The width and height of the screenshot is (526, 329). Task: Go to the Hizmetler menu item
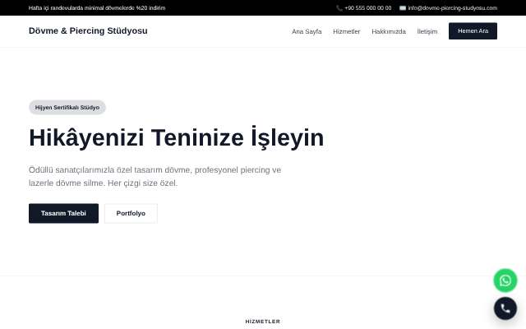coord(347,31)
